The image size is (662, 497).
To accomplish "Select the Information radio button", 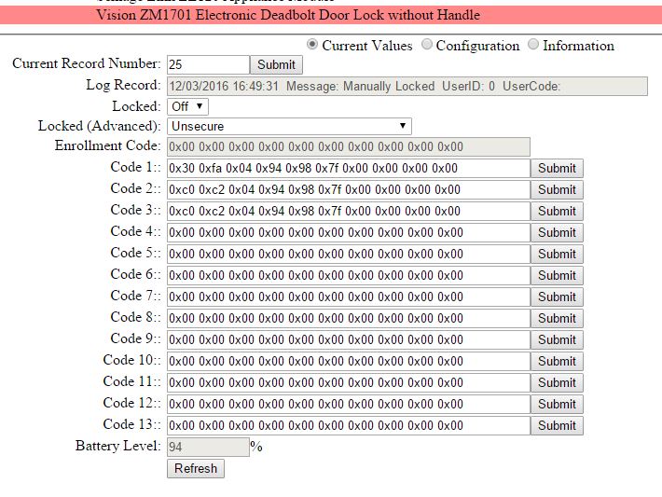I will tap(533, 45).
